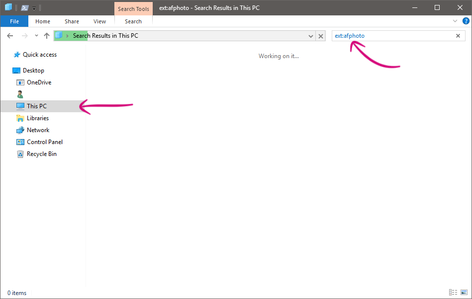The height and width of the screenshot is (299, 472).
Task: Switch to the Home ribbon tab
Action: tap(42, 21)
